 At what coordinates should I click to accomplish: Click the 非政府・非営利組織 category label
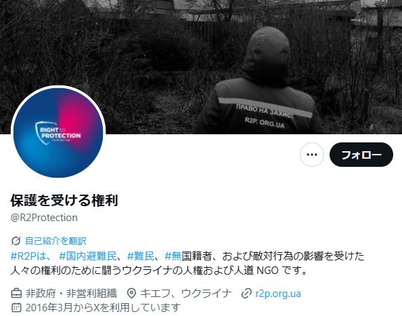tap(71, 294)
